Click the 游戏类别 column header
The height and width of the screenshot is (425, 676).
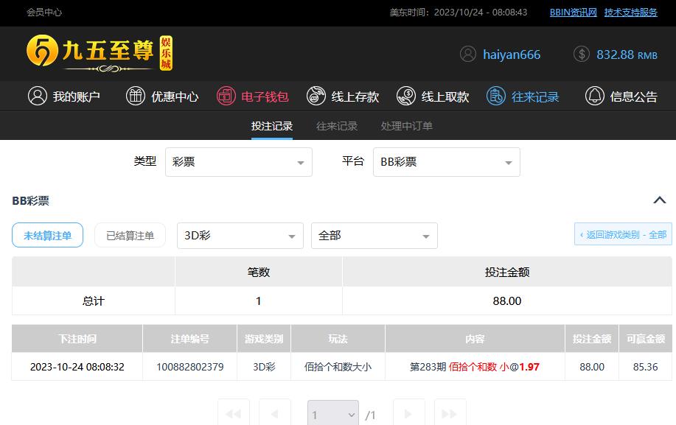[x=264, y=339]
